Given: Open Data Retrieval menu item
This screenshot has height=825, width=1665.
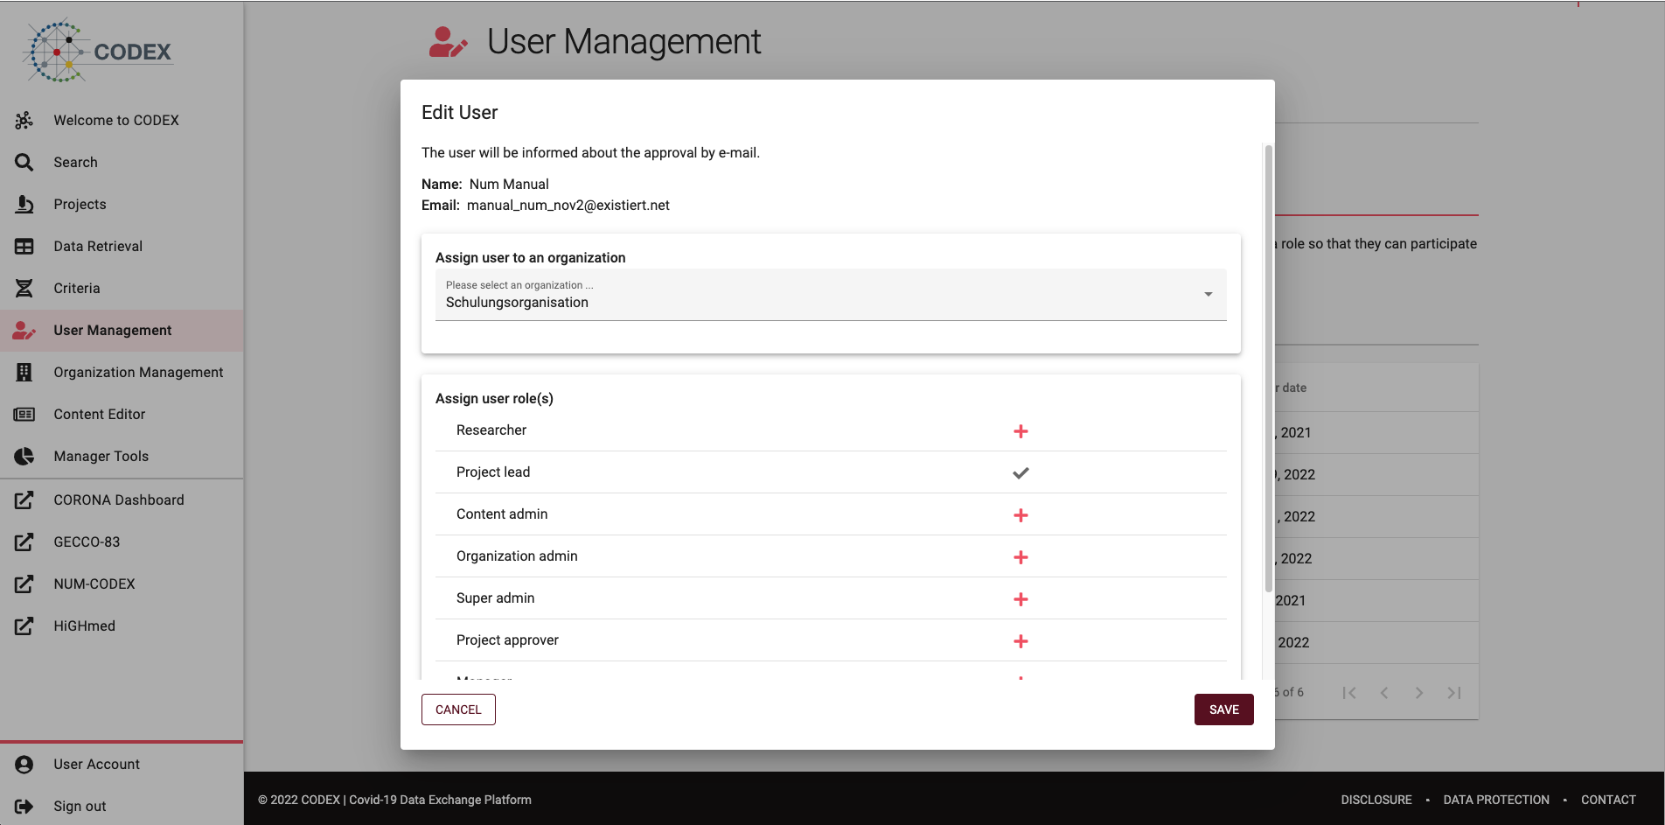Looking at the screenshot, I should [122, 247].
